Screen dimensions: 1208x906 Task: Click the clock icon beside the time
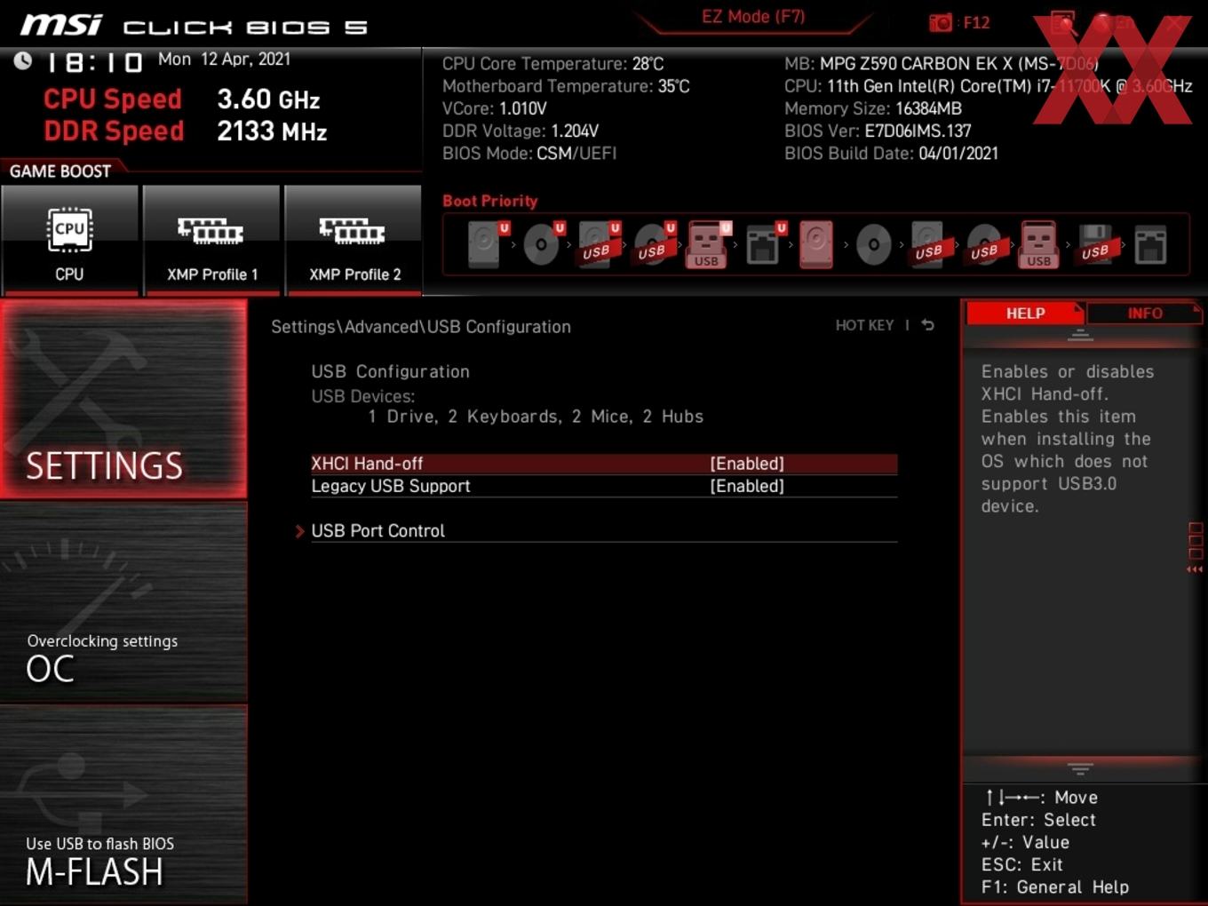[22, 60]
